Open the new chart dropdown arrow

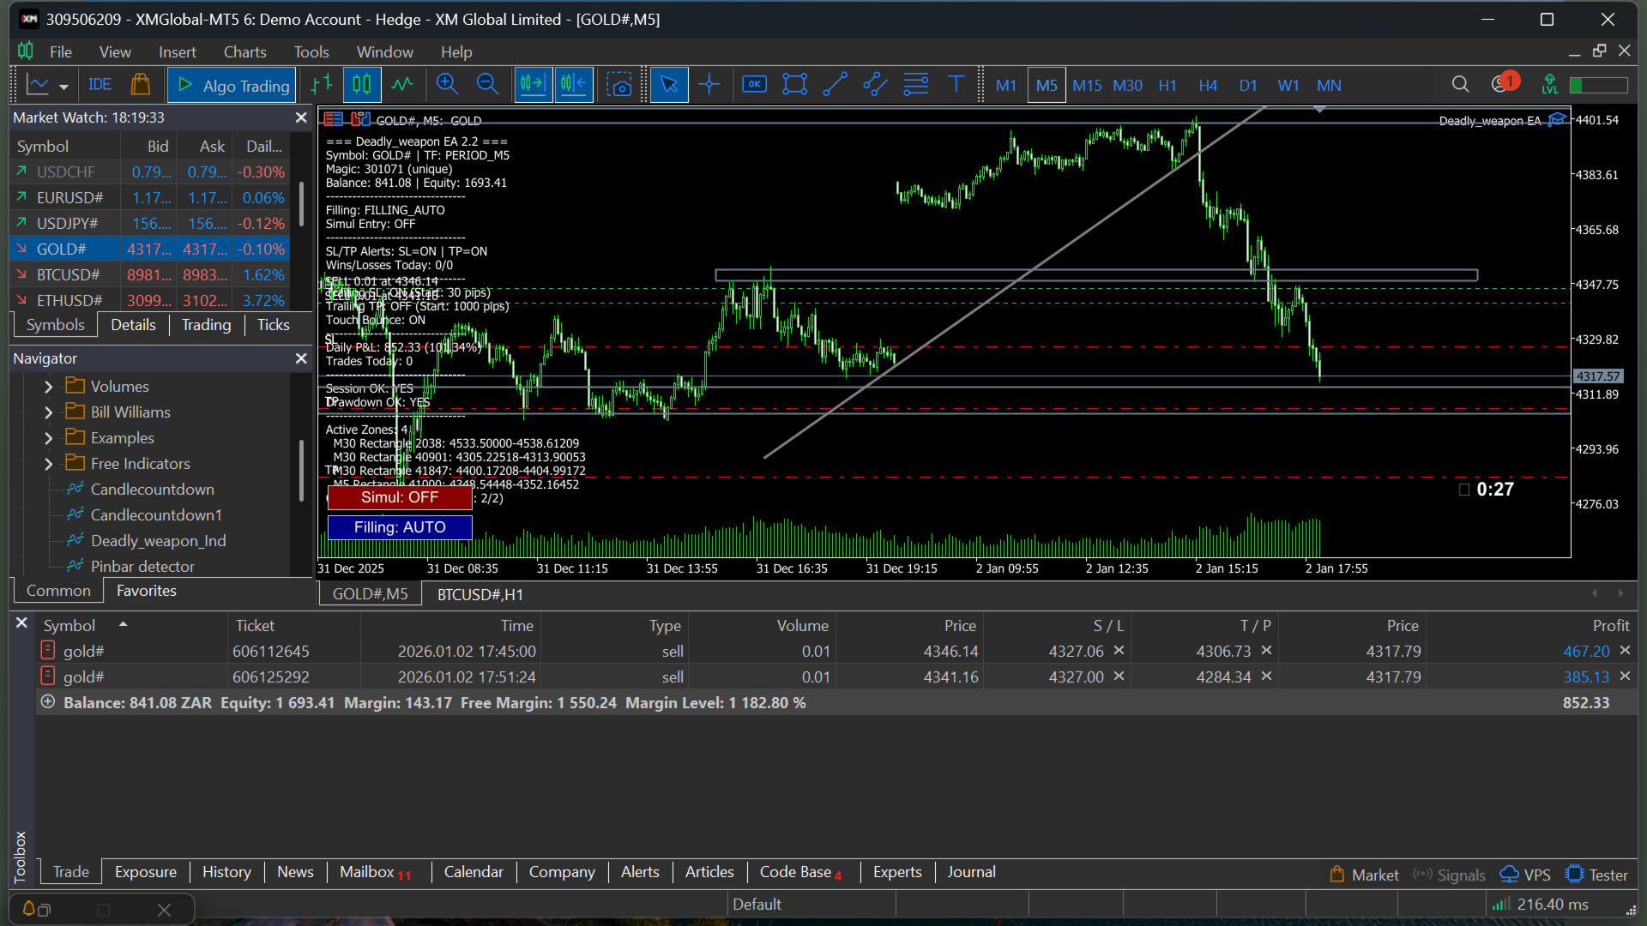point(63,87)
